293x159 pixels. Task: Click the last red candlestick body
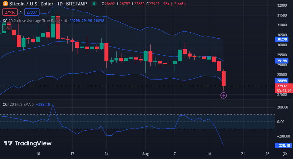(224, 79)
